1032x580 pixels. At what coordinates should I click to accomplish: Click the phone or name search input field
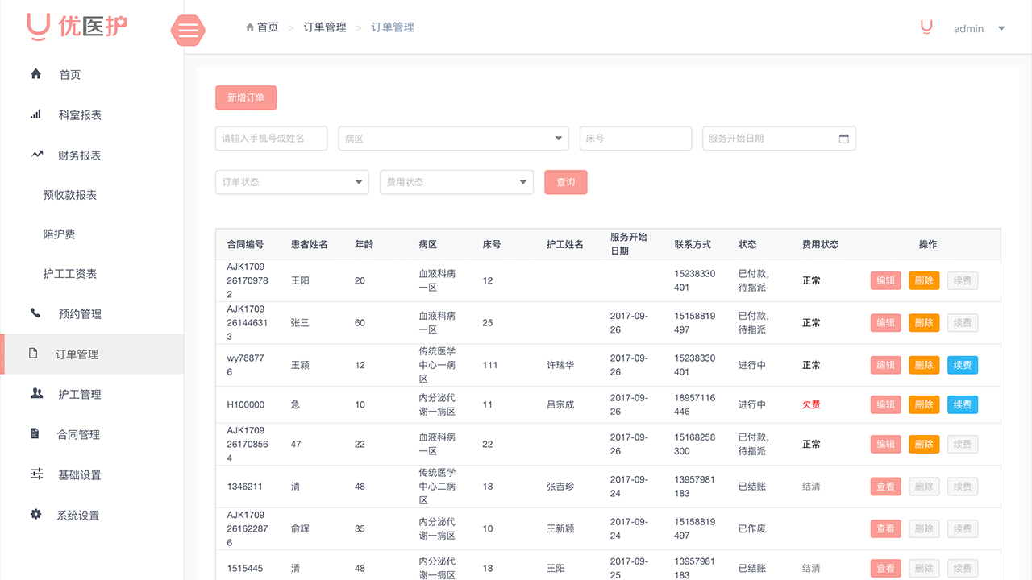271,138
